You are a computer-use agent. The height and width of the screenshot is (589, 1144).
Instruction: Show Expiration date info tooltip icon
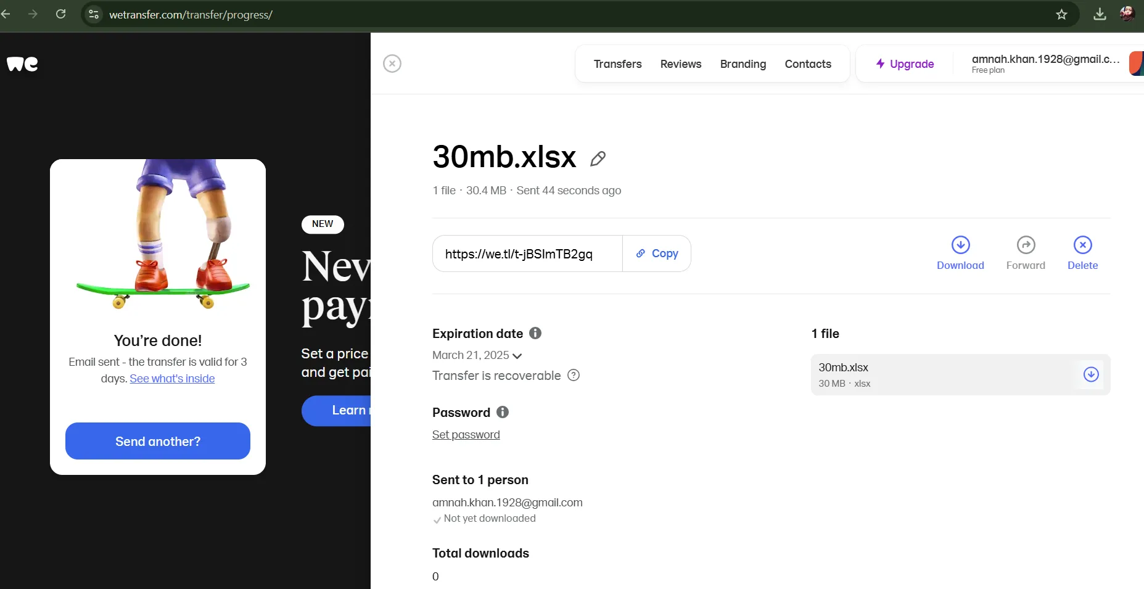[x=535, y=333]
